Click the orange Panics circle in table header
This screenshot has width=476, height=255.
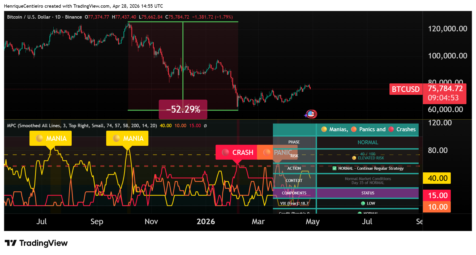(354, 129)
